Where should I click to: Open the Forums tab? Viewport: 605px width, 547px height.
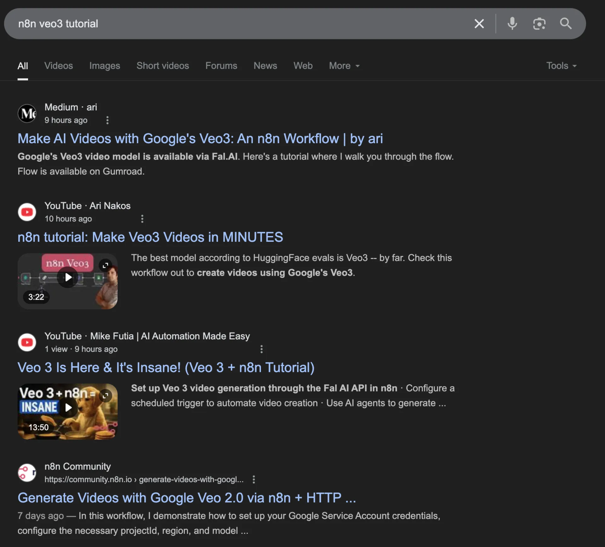click(221, 66)
